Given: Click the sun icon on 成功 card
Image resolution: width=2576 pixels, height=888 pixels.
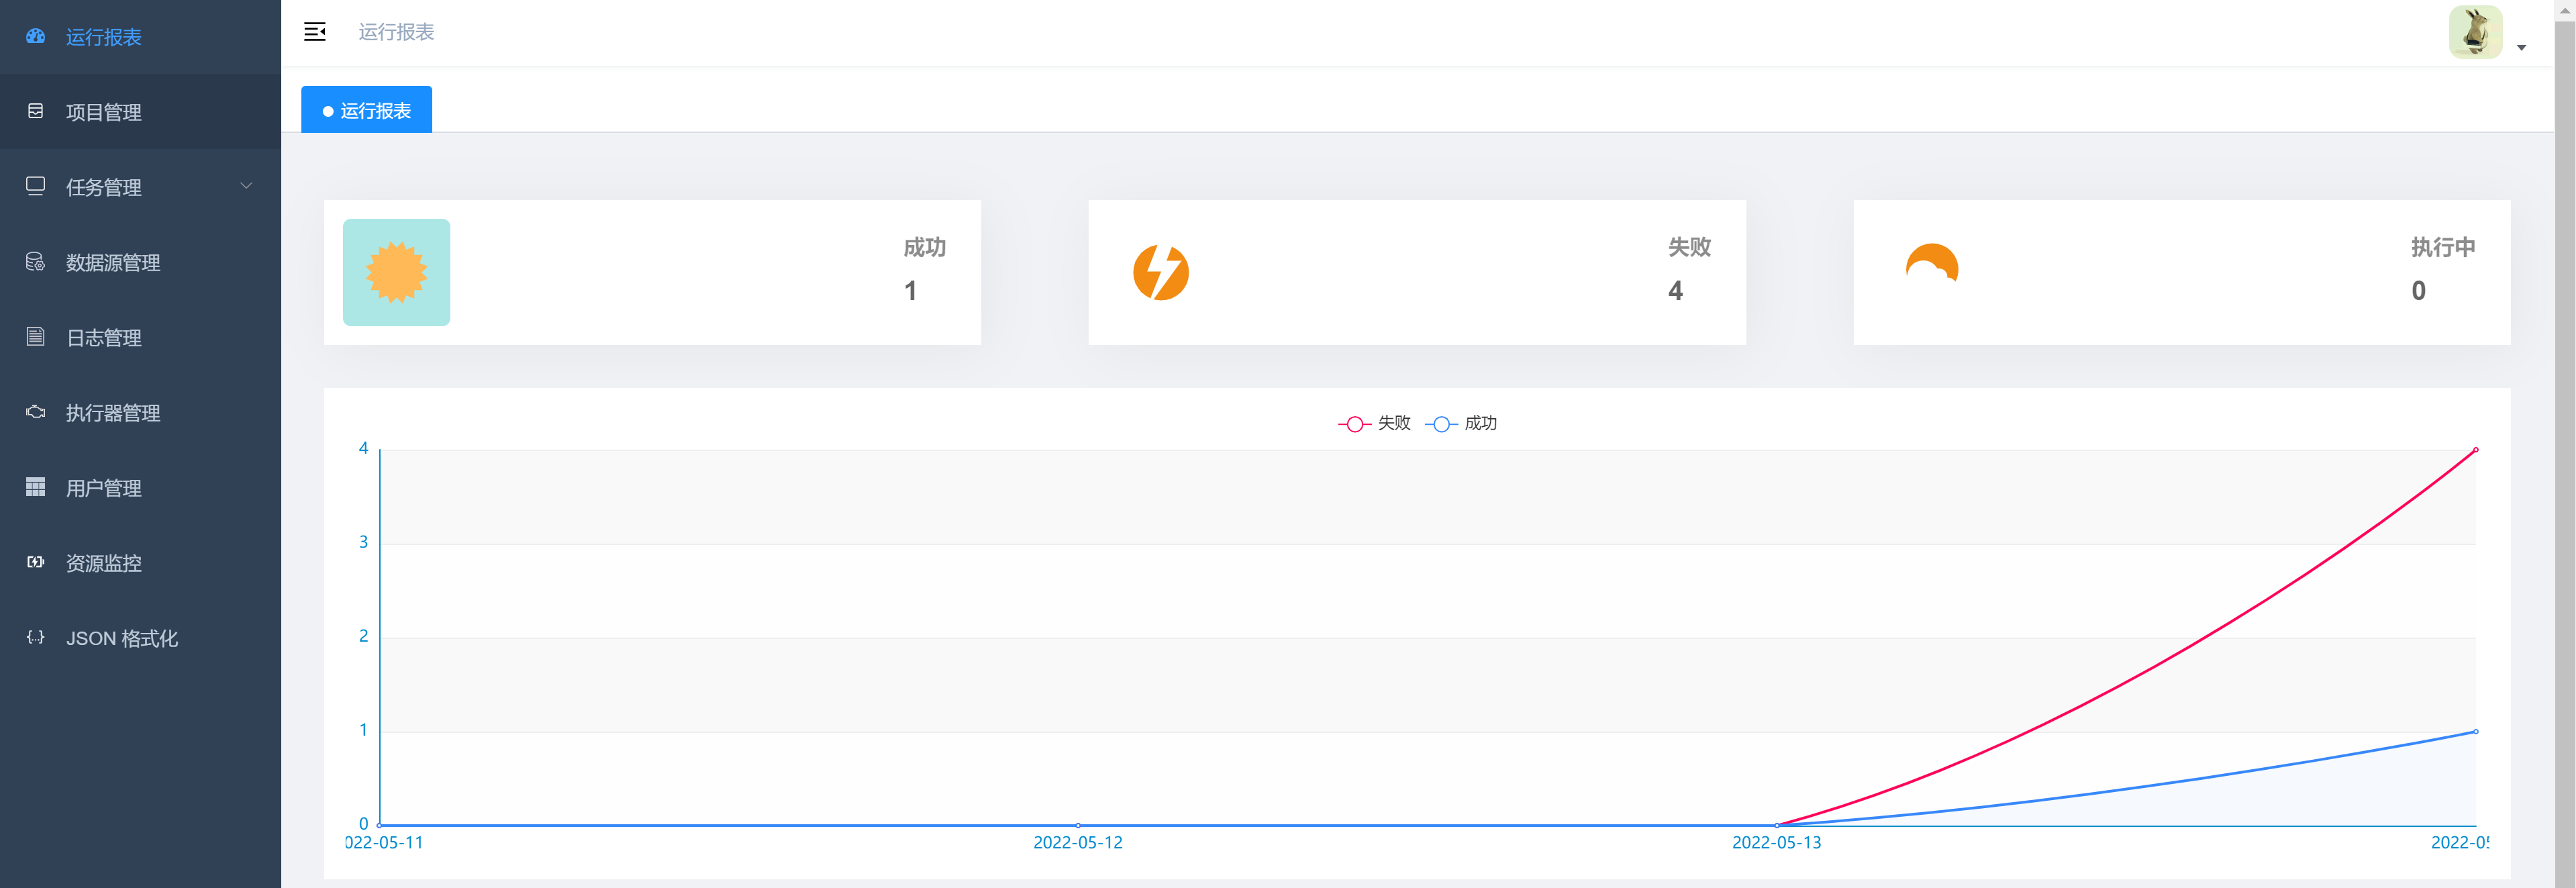Looking at the screenshot, I should (396, 272).
